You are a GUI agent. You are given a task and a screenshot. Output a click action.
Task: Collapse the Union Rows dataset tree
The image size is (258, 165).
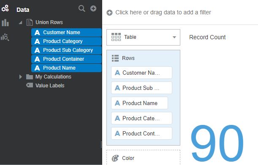[x=20, y=22]
